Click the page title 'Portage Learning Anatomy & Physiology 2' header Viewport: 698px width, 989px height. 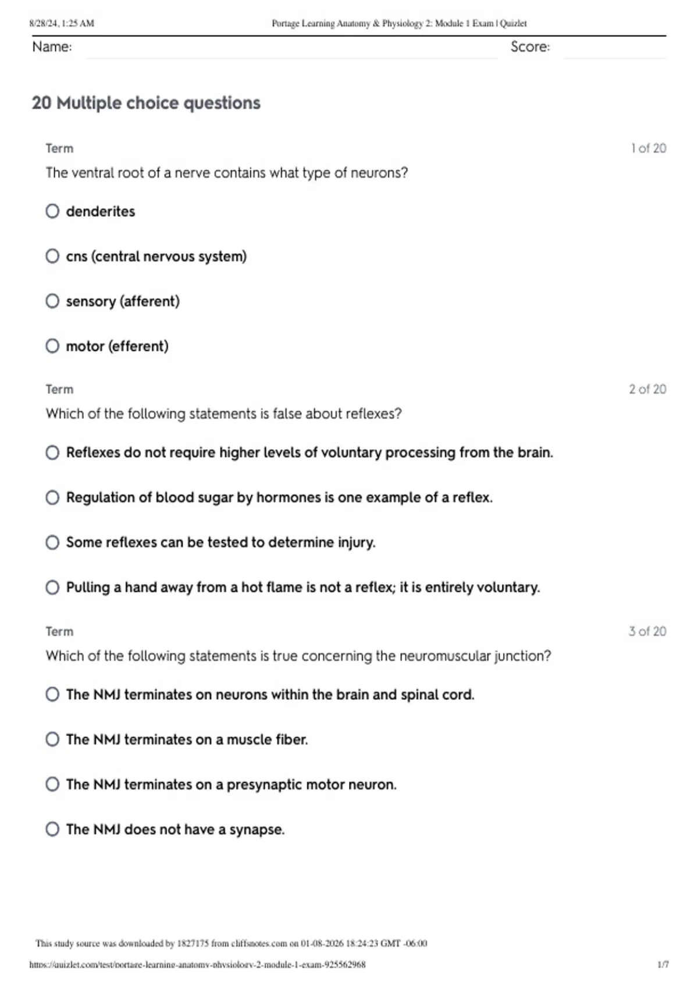(399, 23)
